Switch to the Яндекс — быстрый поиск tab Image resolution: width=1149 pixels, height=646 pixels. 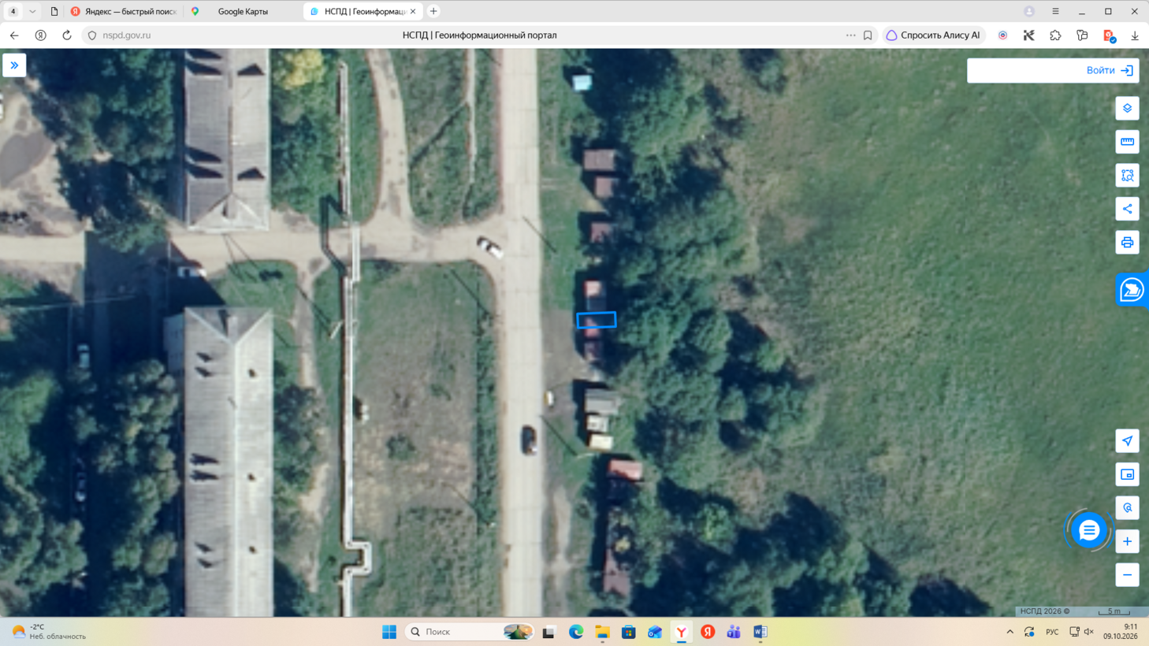click(123, 12)
